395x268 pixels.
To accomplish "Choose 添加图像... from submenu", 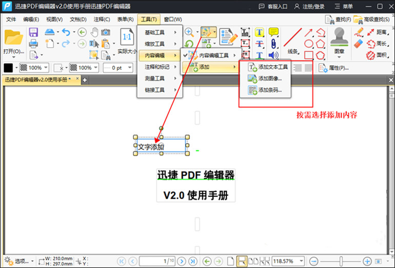I will 266,79.
